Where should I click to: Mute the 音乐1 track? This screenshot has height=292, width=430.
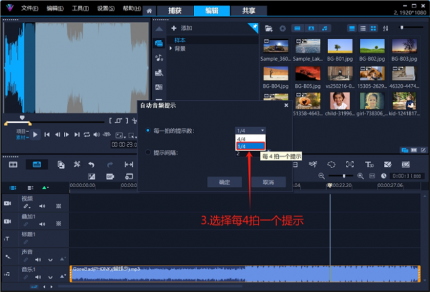coord(38,277)
